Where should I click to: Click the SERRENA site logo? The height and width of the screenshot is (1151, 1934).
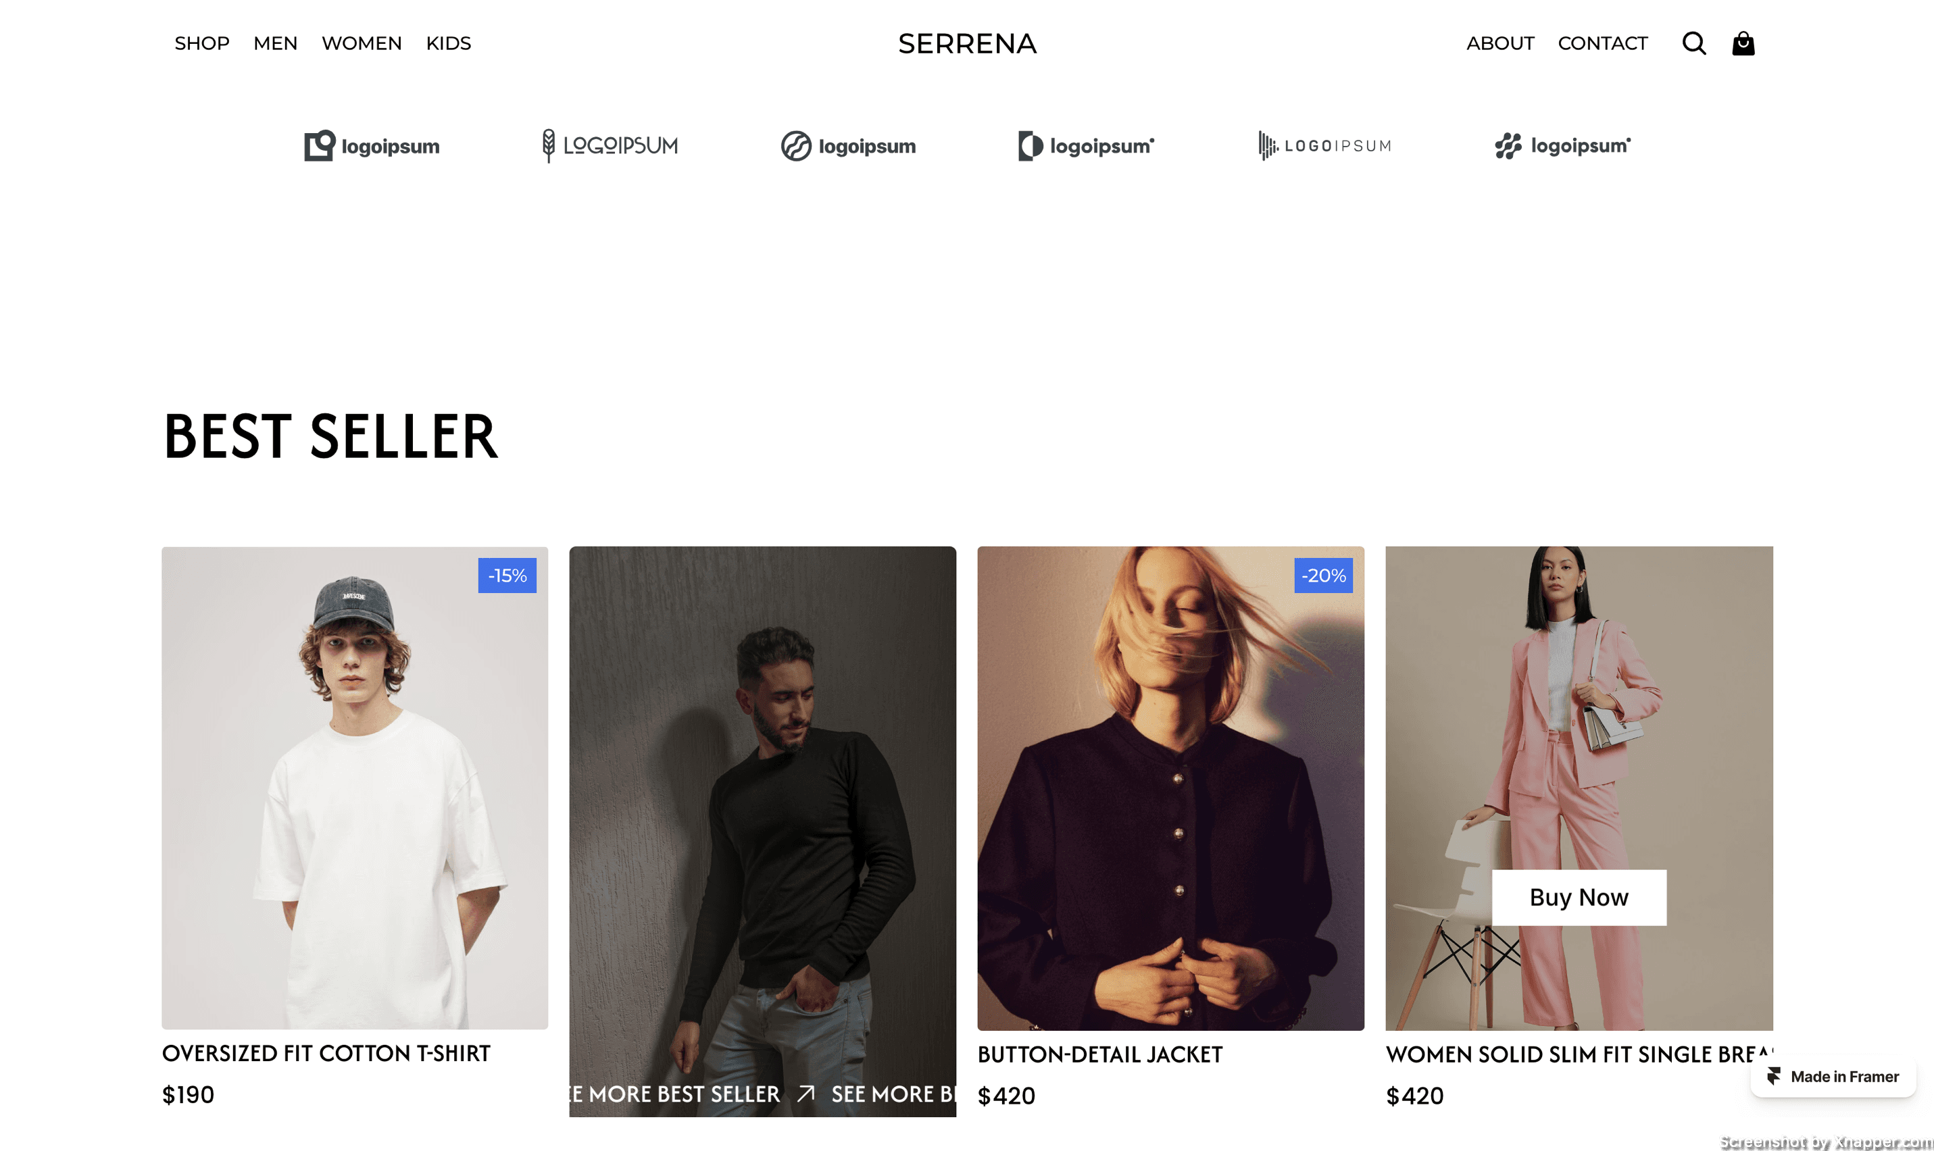[x=968, y=44]
